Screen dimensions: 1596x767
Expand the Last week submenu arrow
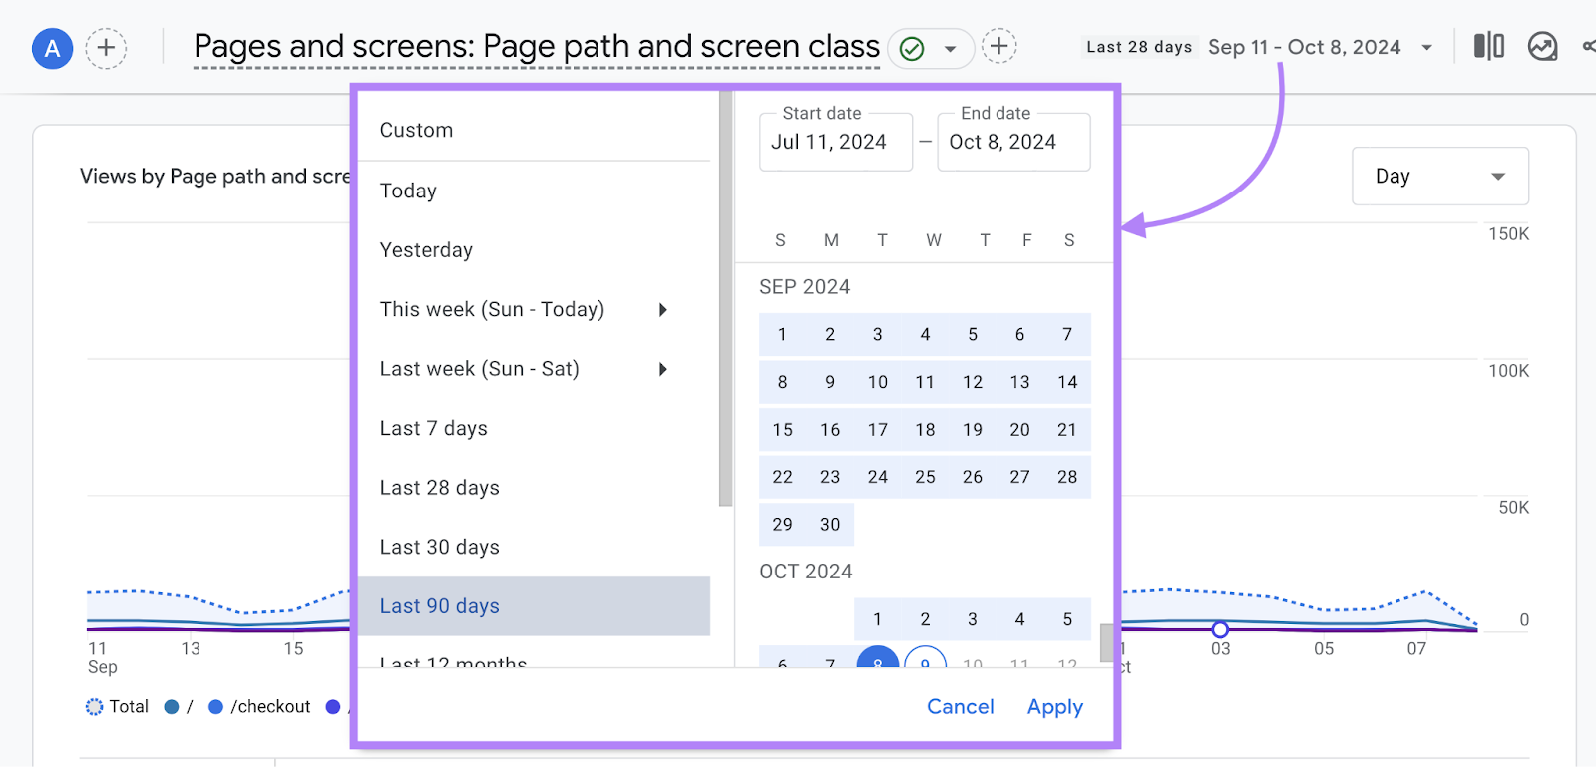(x=663, y=369)
